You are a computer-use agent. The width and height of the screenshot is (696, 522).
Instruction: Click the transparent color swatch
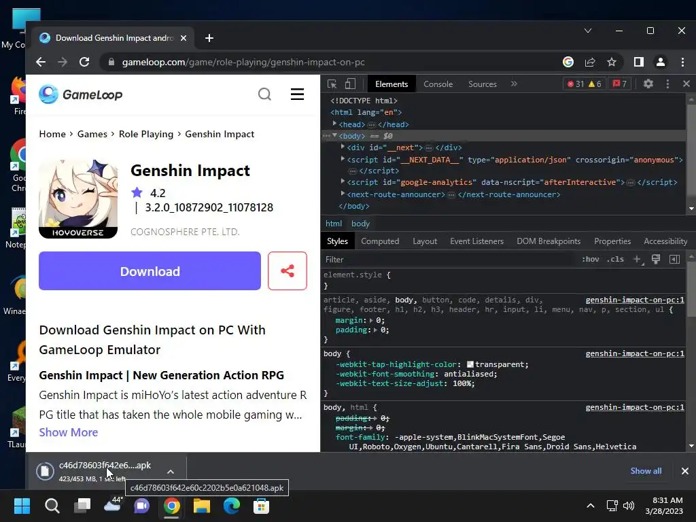pos(470,364)
